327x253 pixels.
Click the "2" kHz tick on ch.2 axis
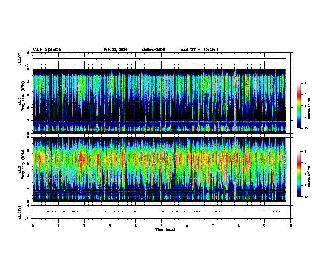coord(29,189)
